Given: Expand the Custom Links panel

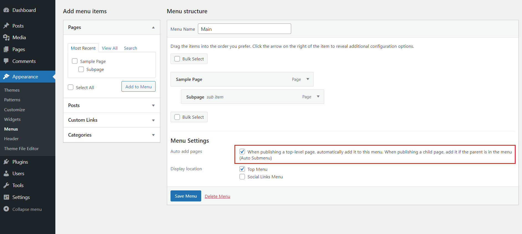Looking at the screenshot, I should pyautogui.click(x=153, y=120).
